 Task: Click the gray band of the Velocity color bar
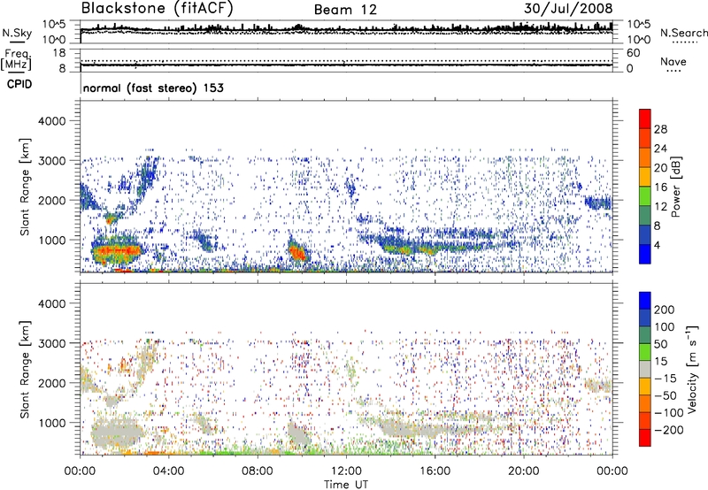coord(645,369)
